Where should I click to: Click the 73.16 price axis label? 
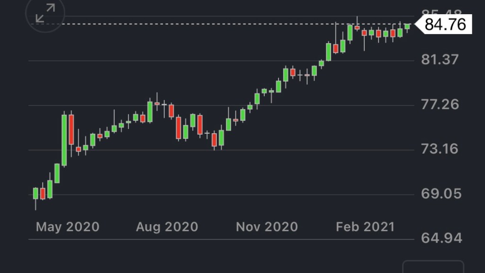click(440, 149)
